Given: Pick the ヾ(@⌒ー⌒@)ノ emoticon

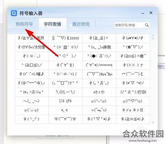Looking at the screenshot, I should click(32, 83).
